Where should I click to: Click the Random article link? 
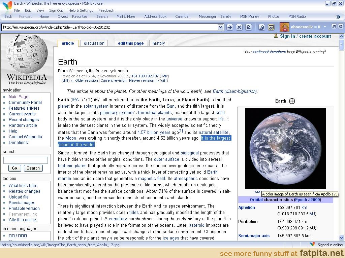click(23, 125)
